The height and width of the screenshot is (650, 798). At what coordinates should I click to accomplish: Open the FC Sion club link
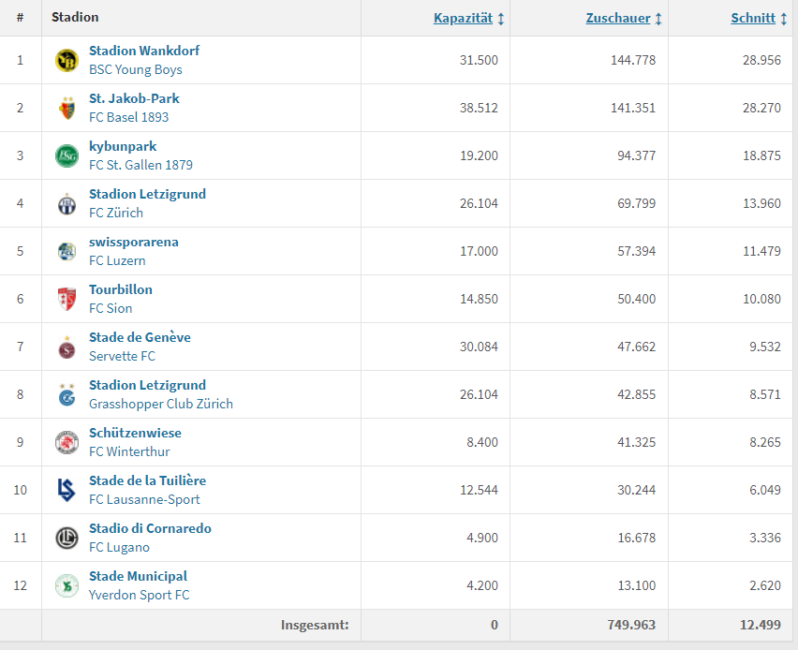[x=111, y=309]
